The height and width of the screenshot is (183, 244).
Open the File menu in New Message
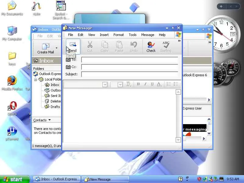(x=70, y=35)
